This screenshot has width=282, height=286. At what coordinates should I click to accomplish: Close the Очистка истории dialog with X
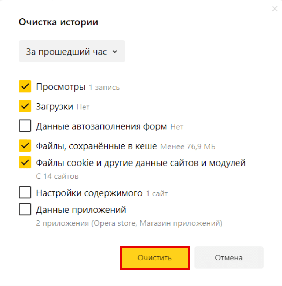point(275,8)
